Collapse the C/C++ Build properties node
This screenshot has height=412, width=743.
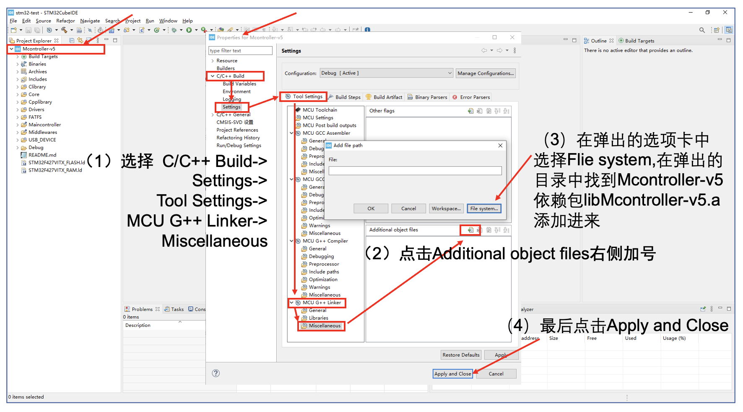(x=213, y=76)
